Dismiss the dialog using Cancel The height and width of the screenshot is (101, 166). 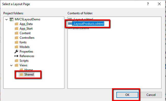point(151,95)
